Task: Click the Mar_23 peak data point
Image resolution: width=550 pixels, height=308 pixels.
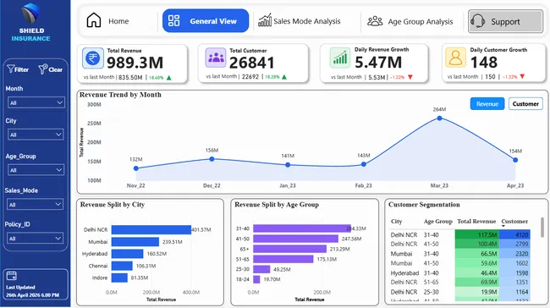Action: point(439,118)
